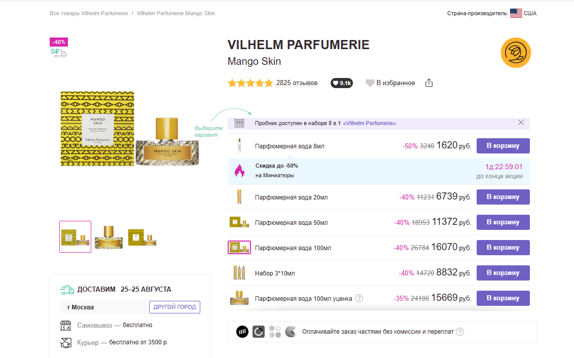The image size is (574, 358).
Task: Click the USA flag icon
Action: click(x=516, y=13)
